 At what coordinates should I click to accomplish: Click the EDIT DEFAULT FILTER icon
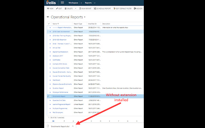114,9
